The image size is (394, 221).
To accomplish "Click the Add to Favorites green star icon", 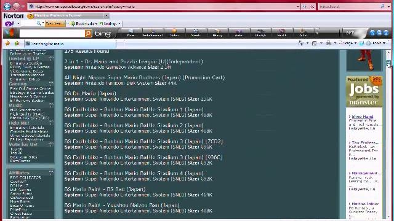I will (17, 44).
